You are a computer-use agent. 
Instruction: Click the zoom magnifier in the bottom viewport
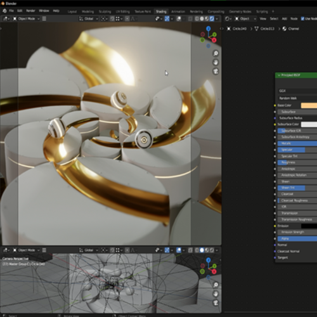[x=216, y=285]
